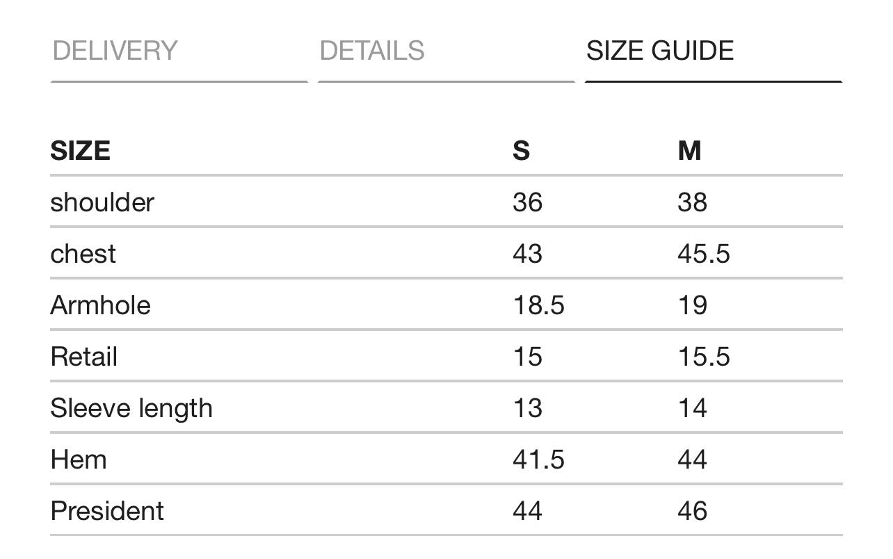
Task: Click chest size M value 45.5
Action: (704, 254)
